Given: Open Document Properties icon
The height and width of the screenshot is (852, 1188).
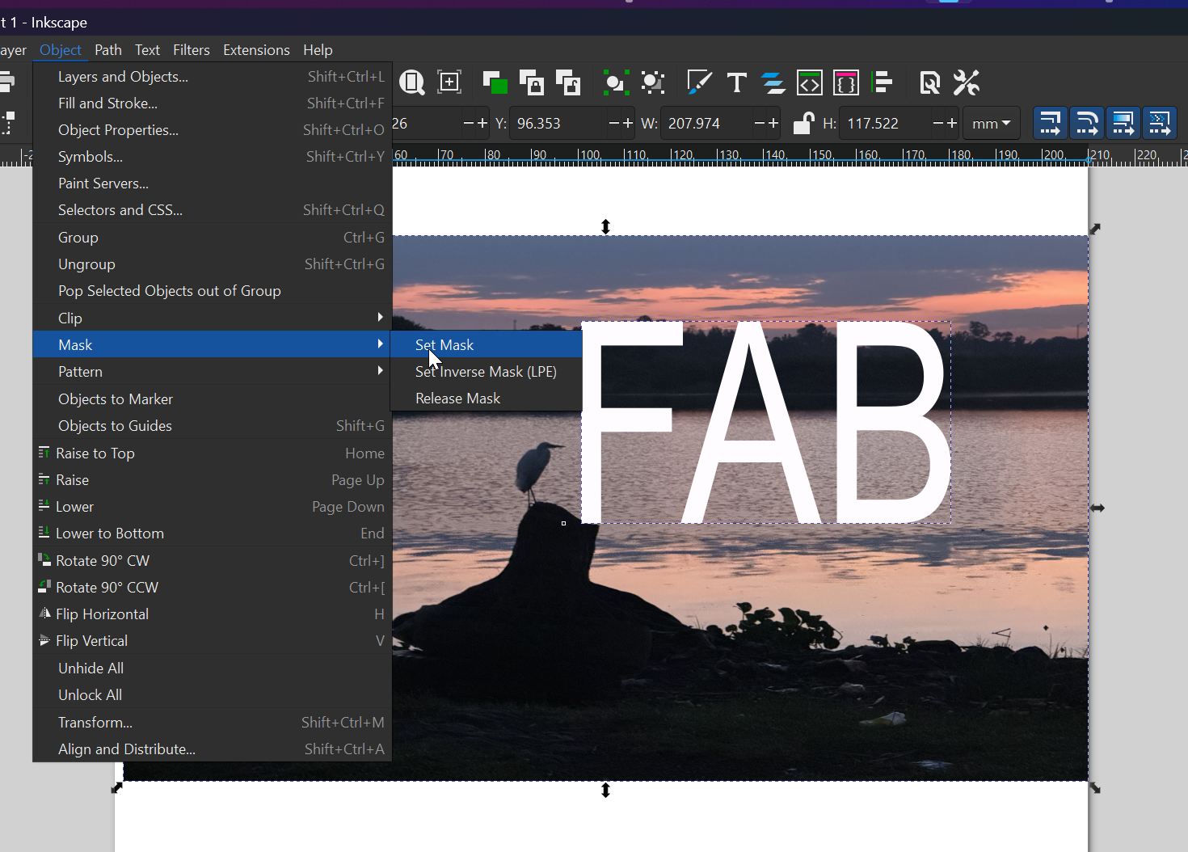Looking at the screenshot, I should 929,82.
